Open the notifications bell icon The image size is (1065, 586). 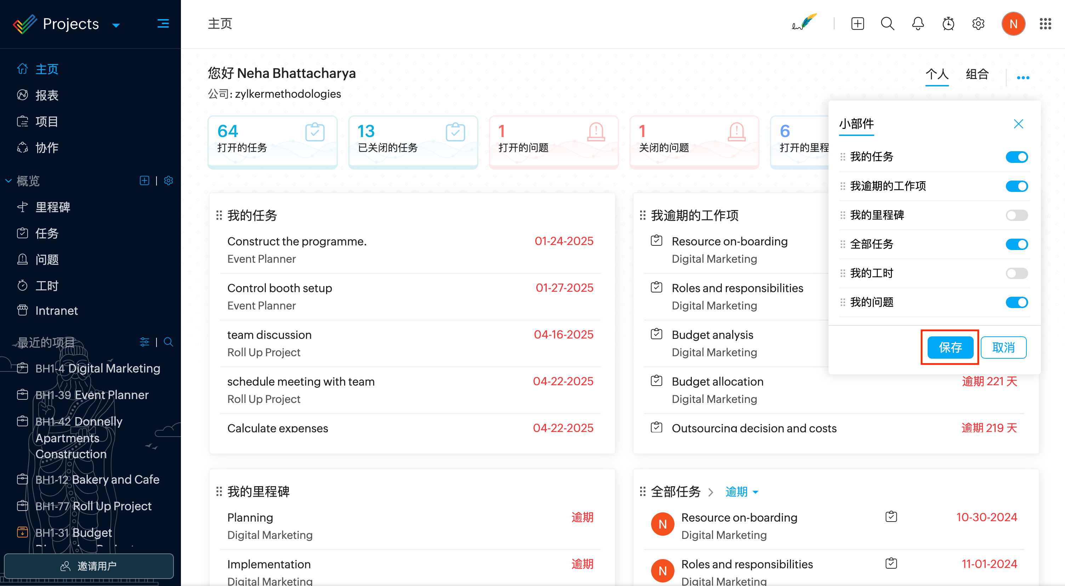click(x=918, y=24)
